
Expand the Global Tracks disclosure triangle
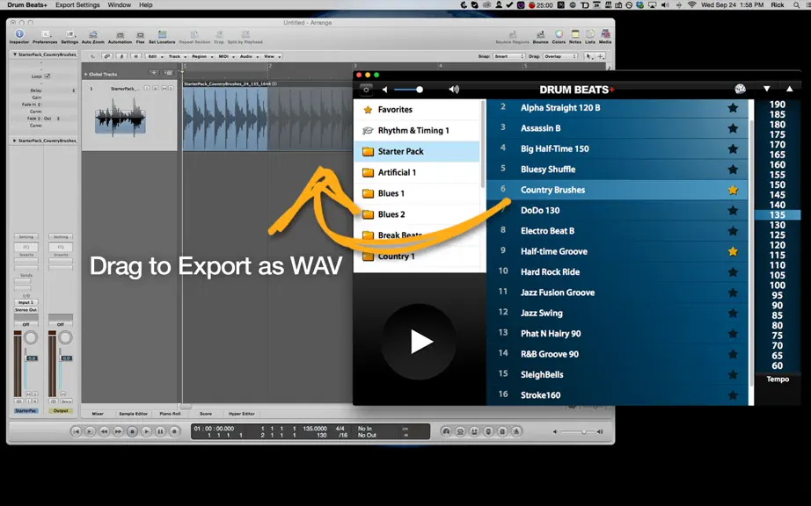(86, 75)
